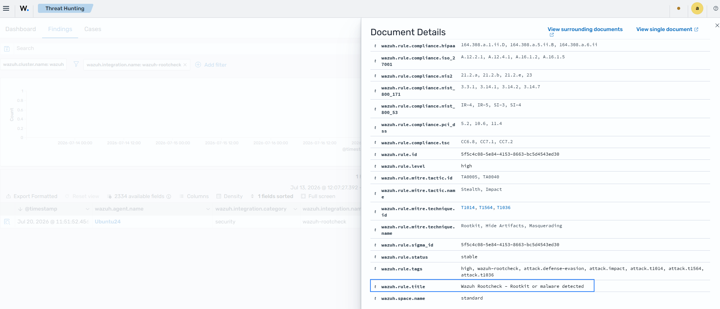Switch to the Cases tab
The height and width of the screenshot is (309, 720).
[93, 29]
